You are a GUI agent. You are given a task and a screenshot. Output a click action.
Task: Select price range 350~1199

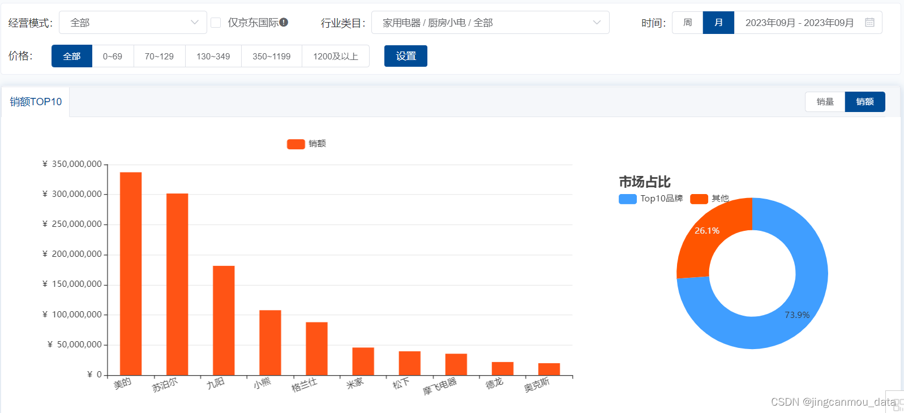(272, 56)
